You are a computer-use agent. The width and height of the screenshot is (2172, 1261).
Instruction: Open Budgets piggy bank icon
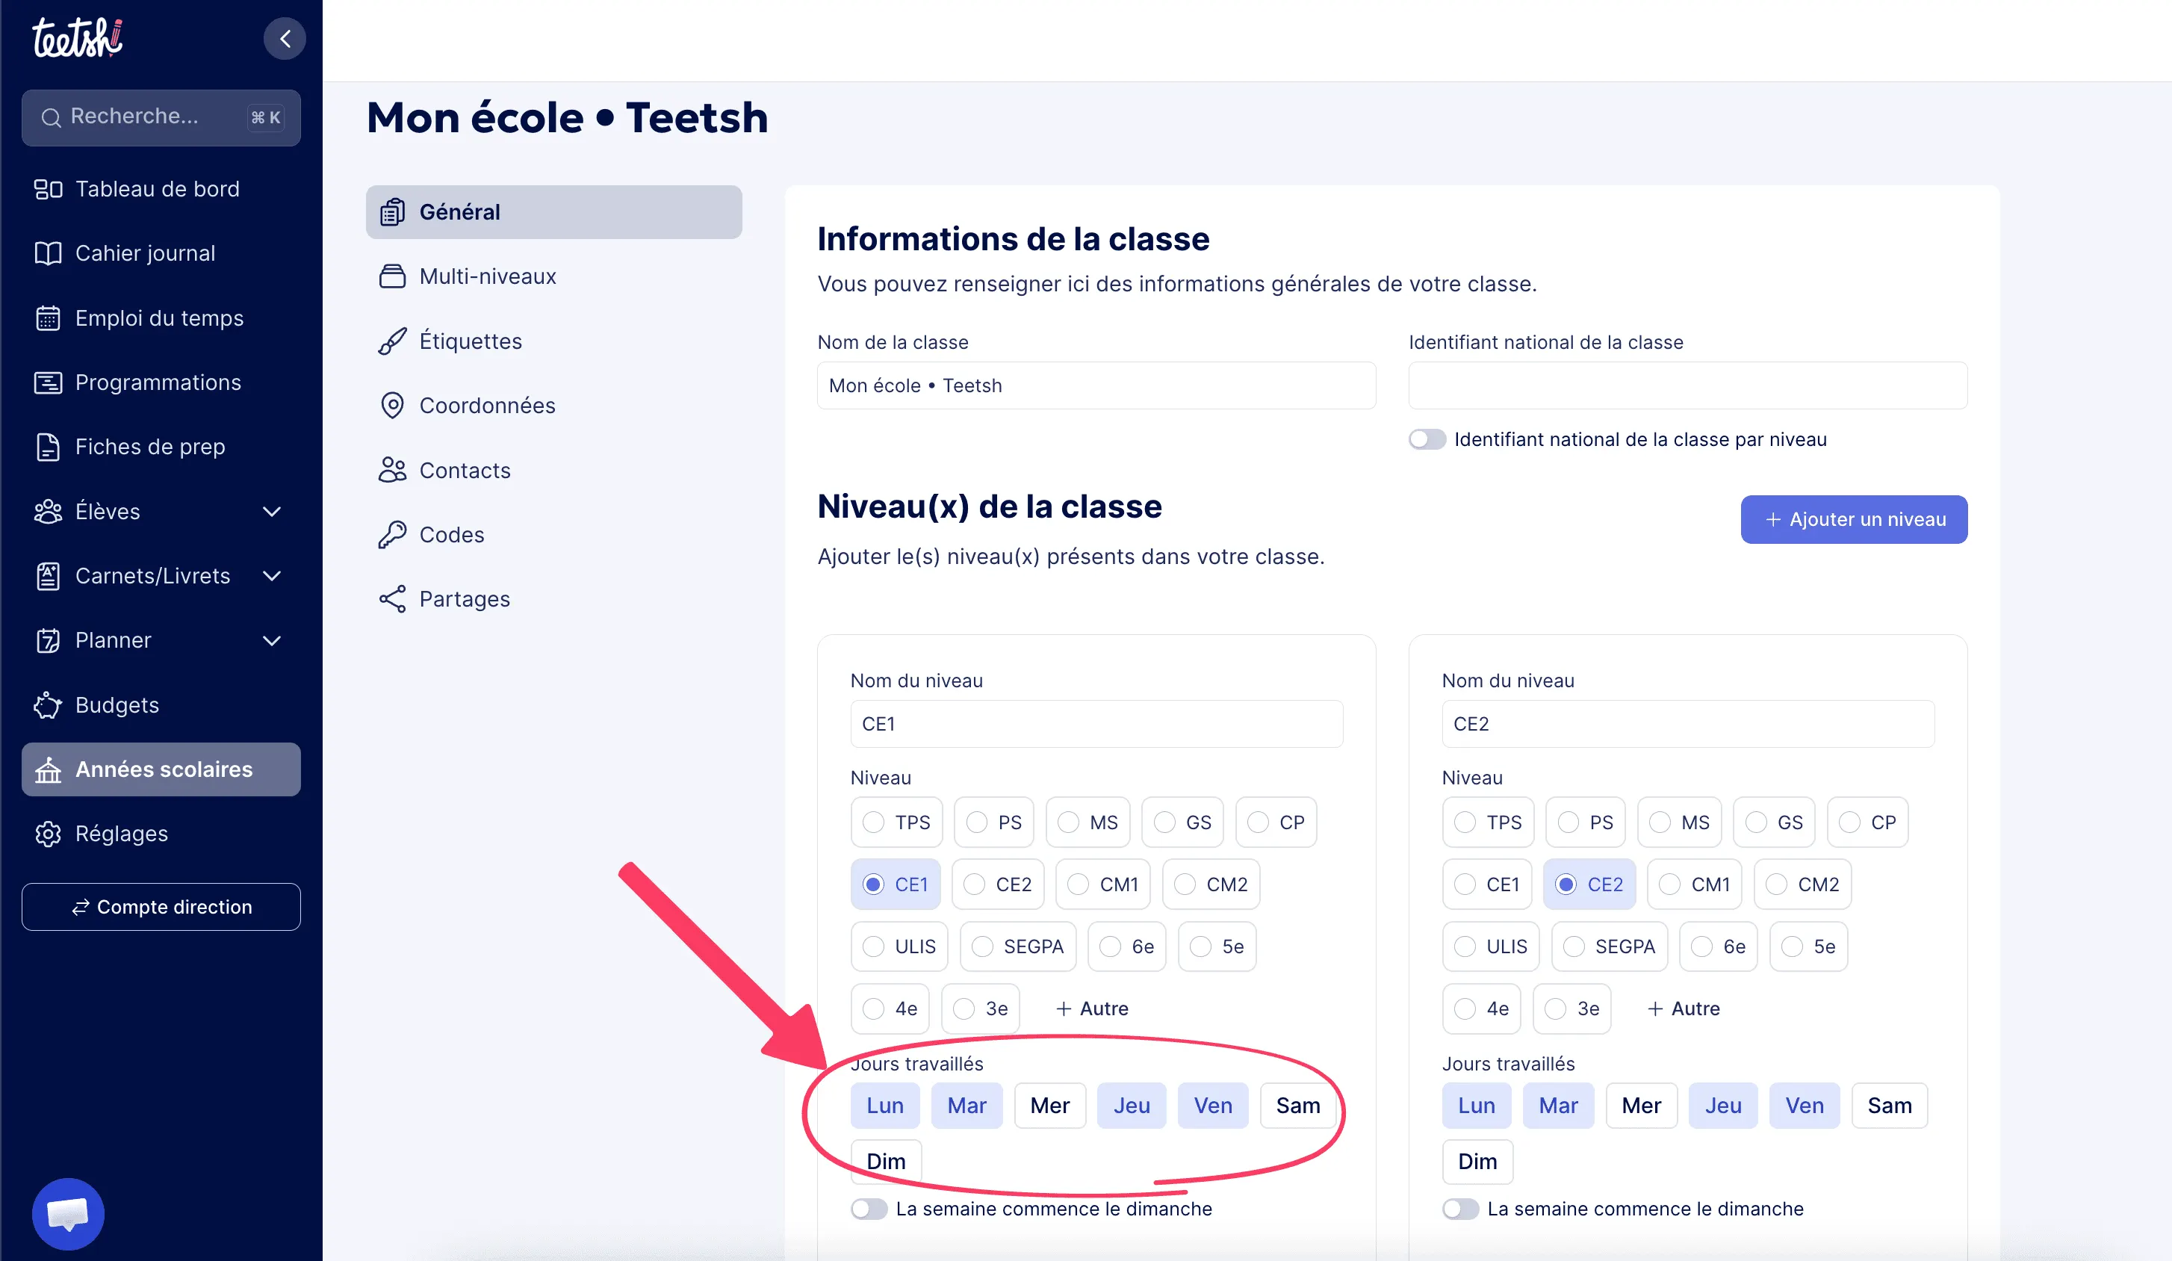click(49, 705)
